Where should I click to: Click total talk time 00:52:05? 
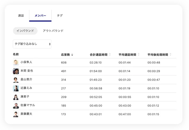[96, 97]
